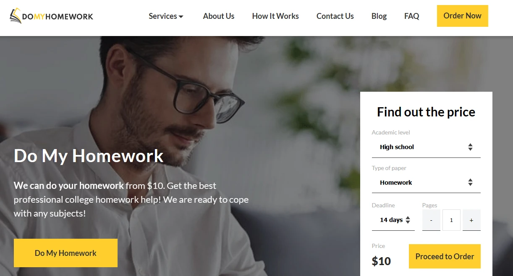Screen dimensions: 513x276
Task: Increase pages with the plus button
Action: (471, 220)
